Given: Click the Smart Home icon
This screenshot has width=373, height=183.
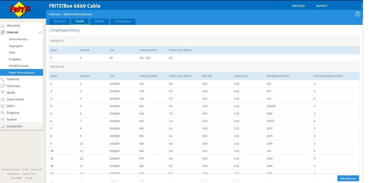Looking at the screenshot, I should [x=3, y=100].
